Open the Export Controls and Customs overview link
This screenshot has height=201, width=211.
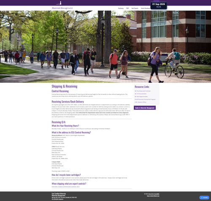(66, 187)
